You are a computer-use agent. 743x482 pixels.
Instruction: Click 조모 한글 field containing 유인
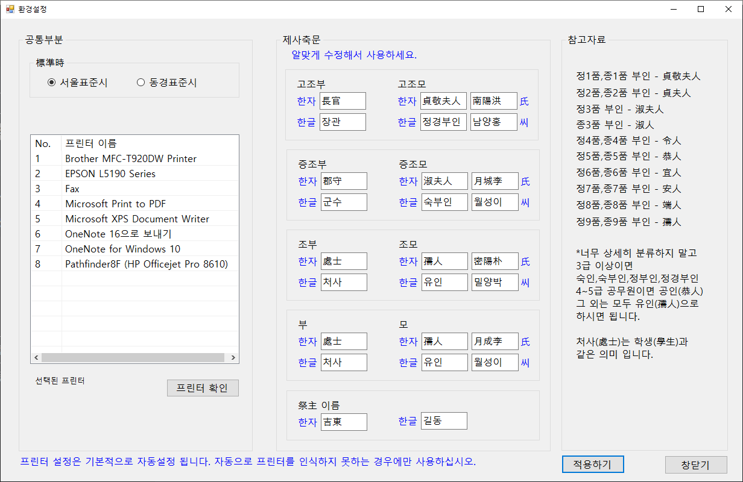coord(444,282)
